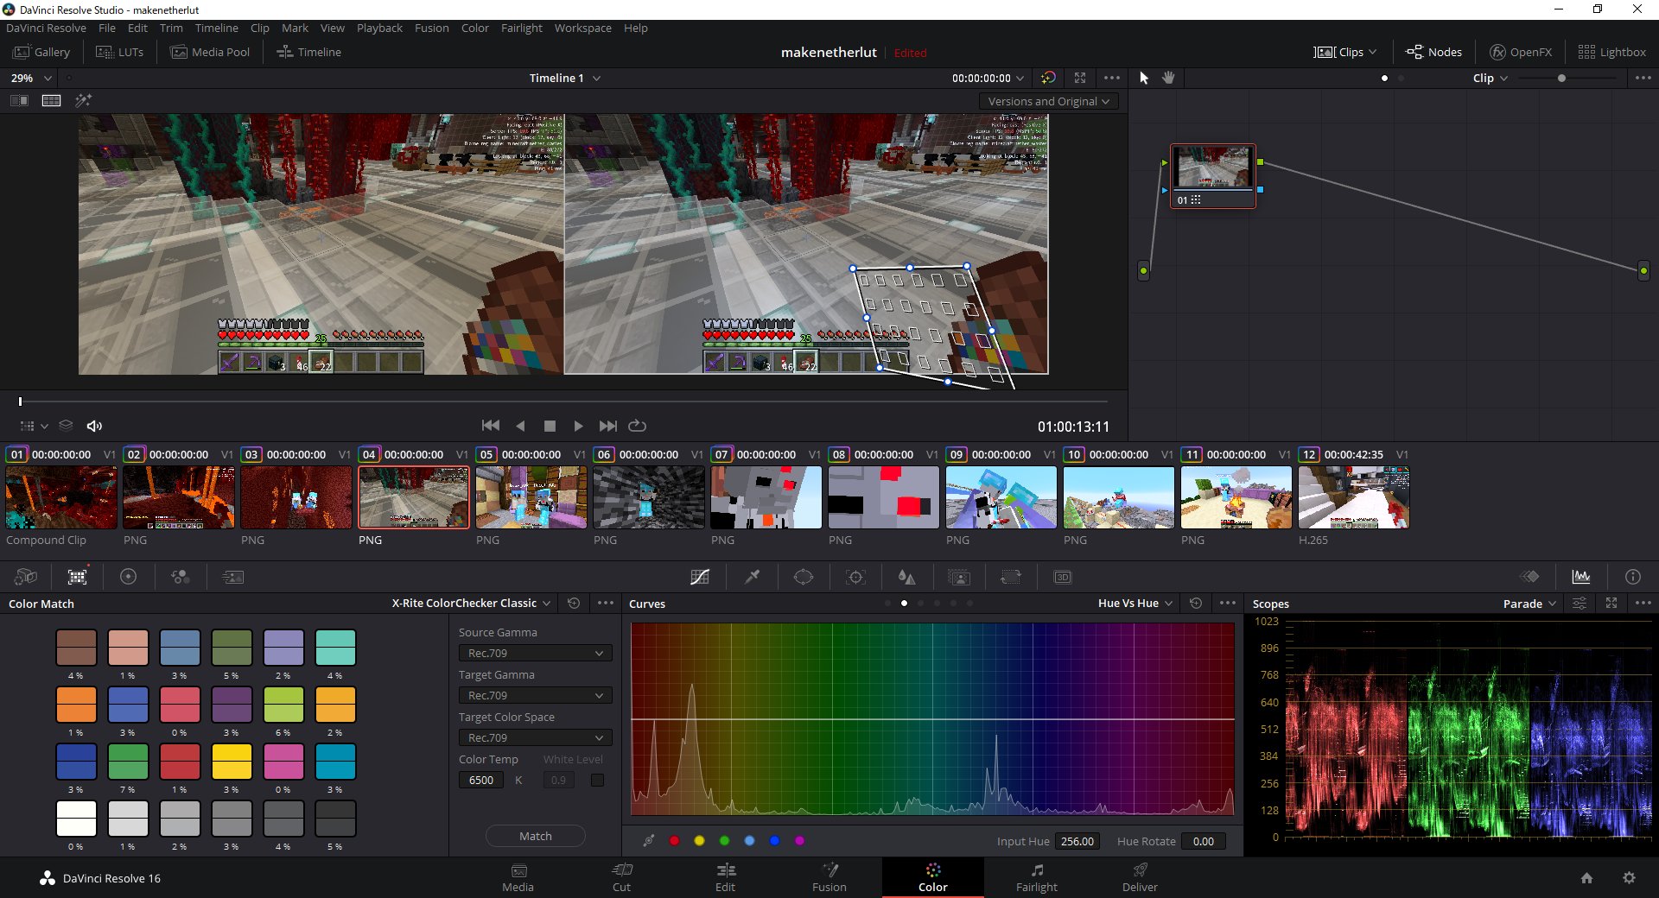1659x898 pixels.
Task: Open the Power Windows palette
Action: tap(803, 577)
